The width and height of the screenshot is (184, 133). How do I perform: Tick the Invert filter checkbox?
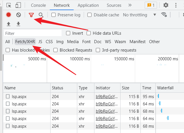pos(68,33)
